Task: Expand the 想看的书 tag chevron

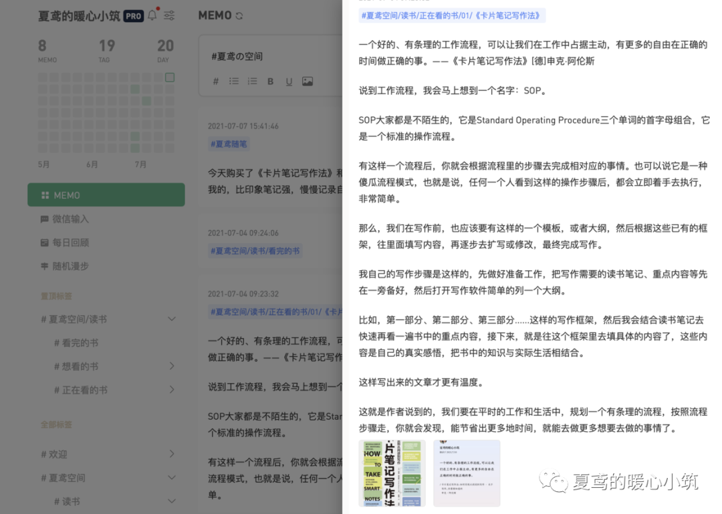Action: (x=172, y=366)
